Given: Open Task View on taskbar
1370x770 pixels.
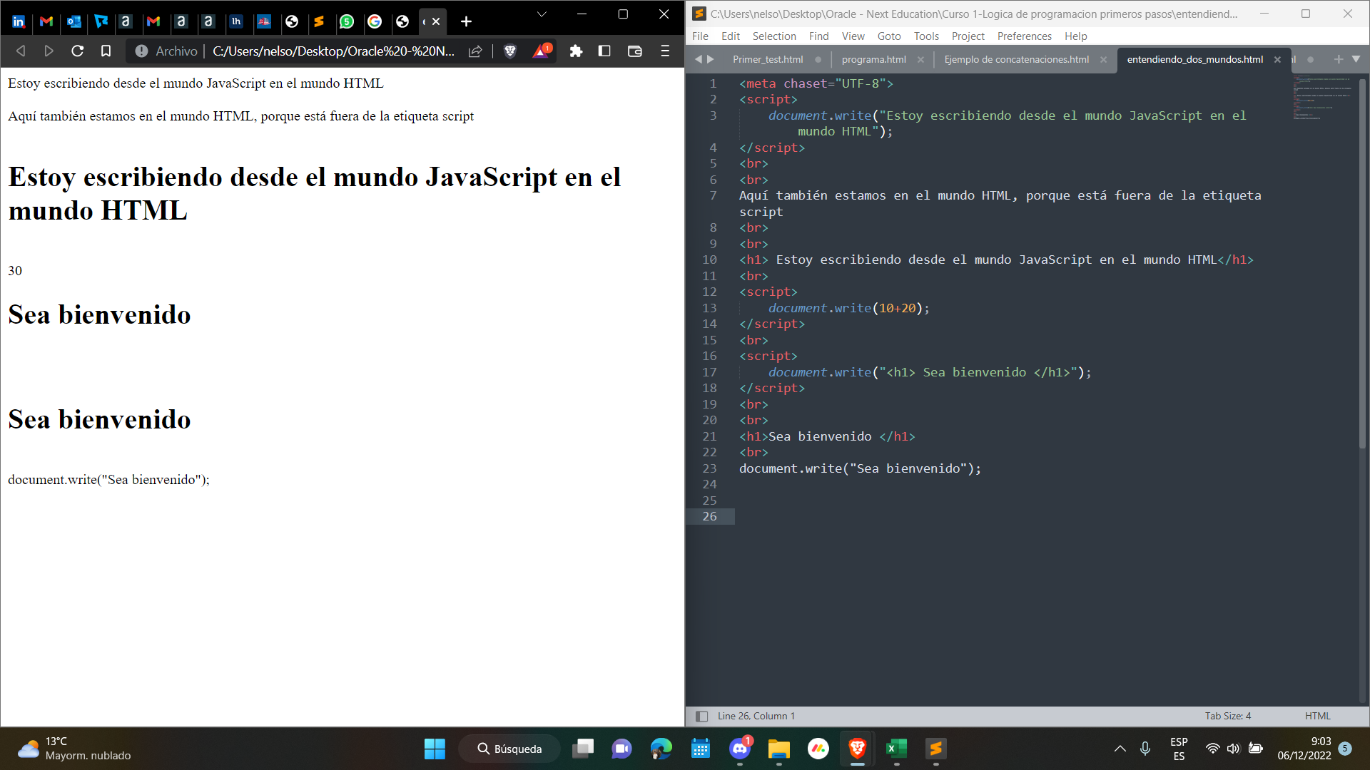Looking at the screenshot, I should pyautogui.click(x=583, y=749).
